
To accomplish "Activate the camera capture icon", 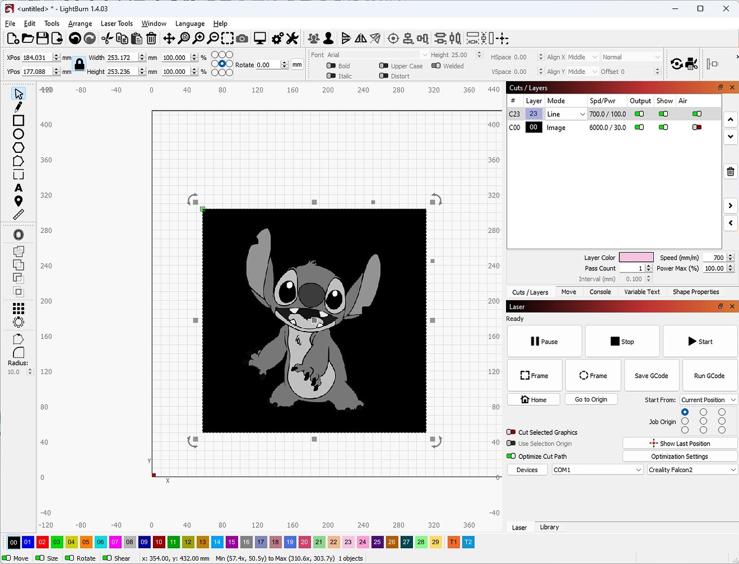I will coord(242,38).
